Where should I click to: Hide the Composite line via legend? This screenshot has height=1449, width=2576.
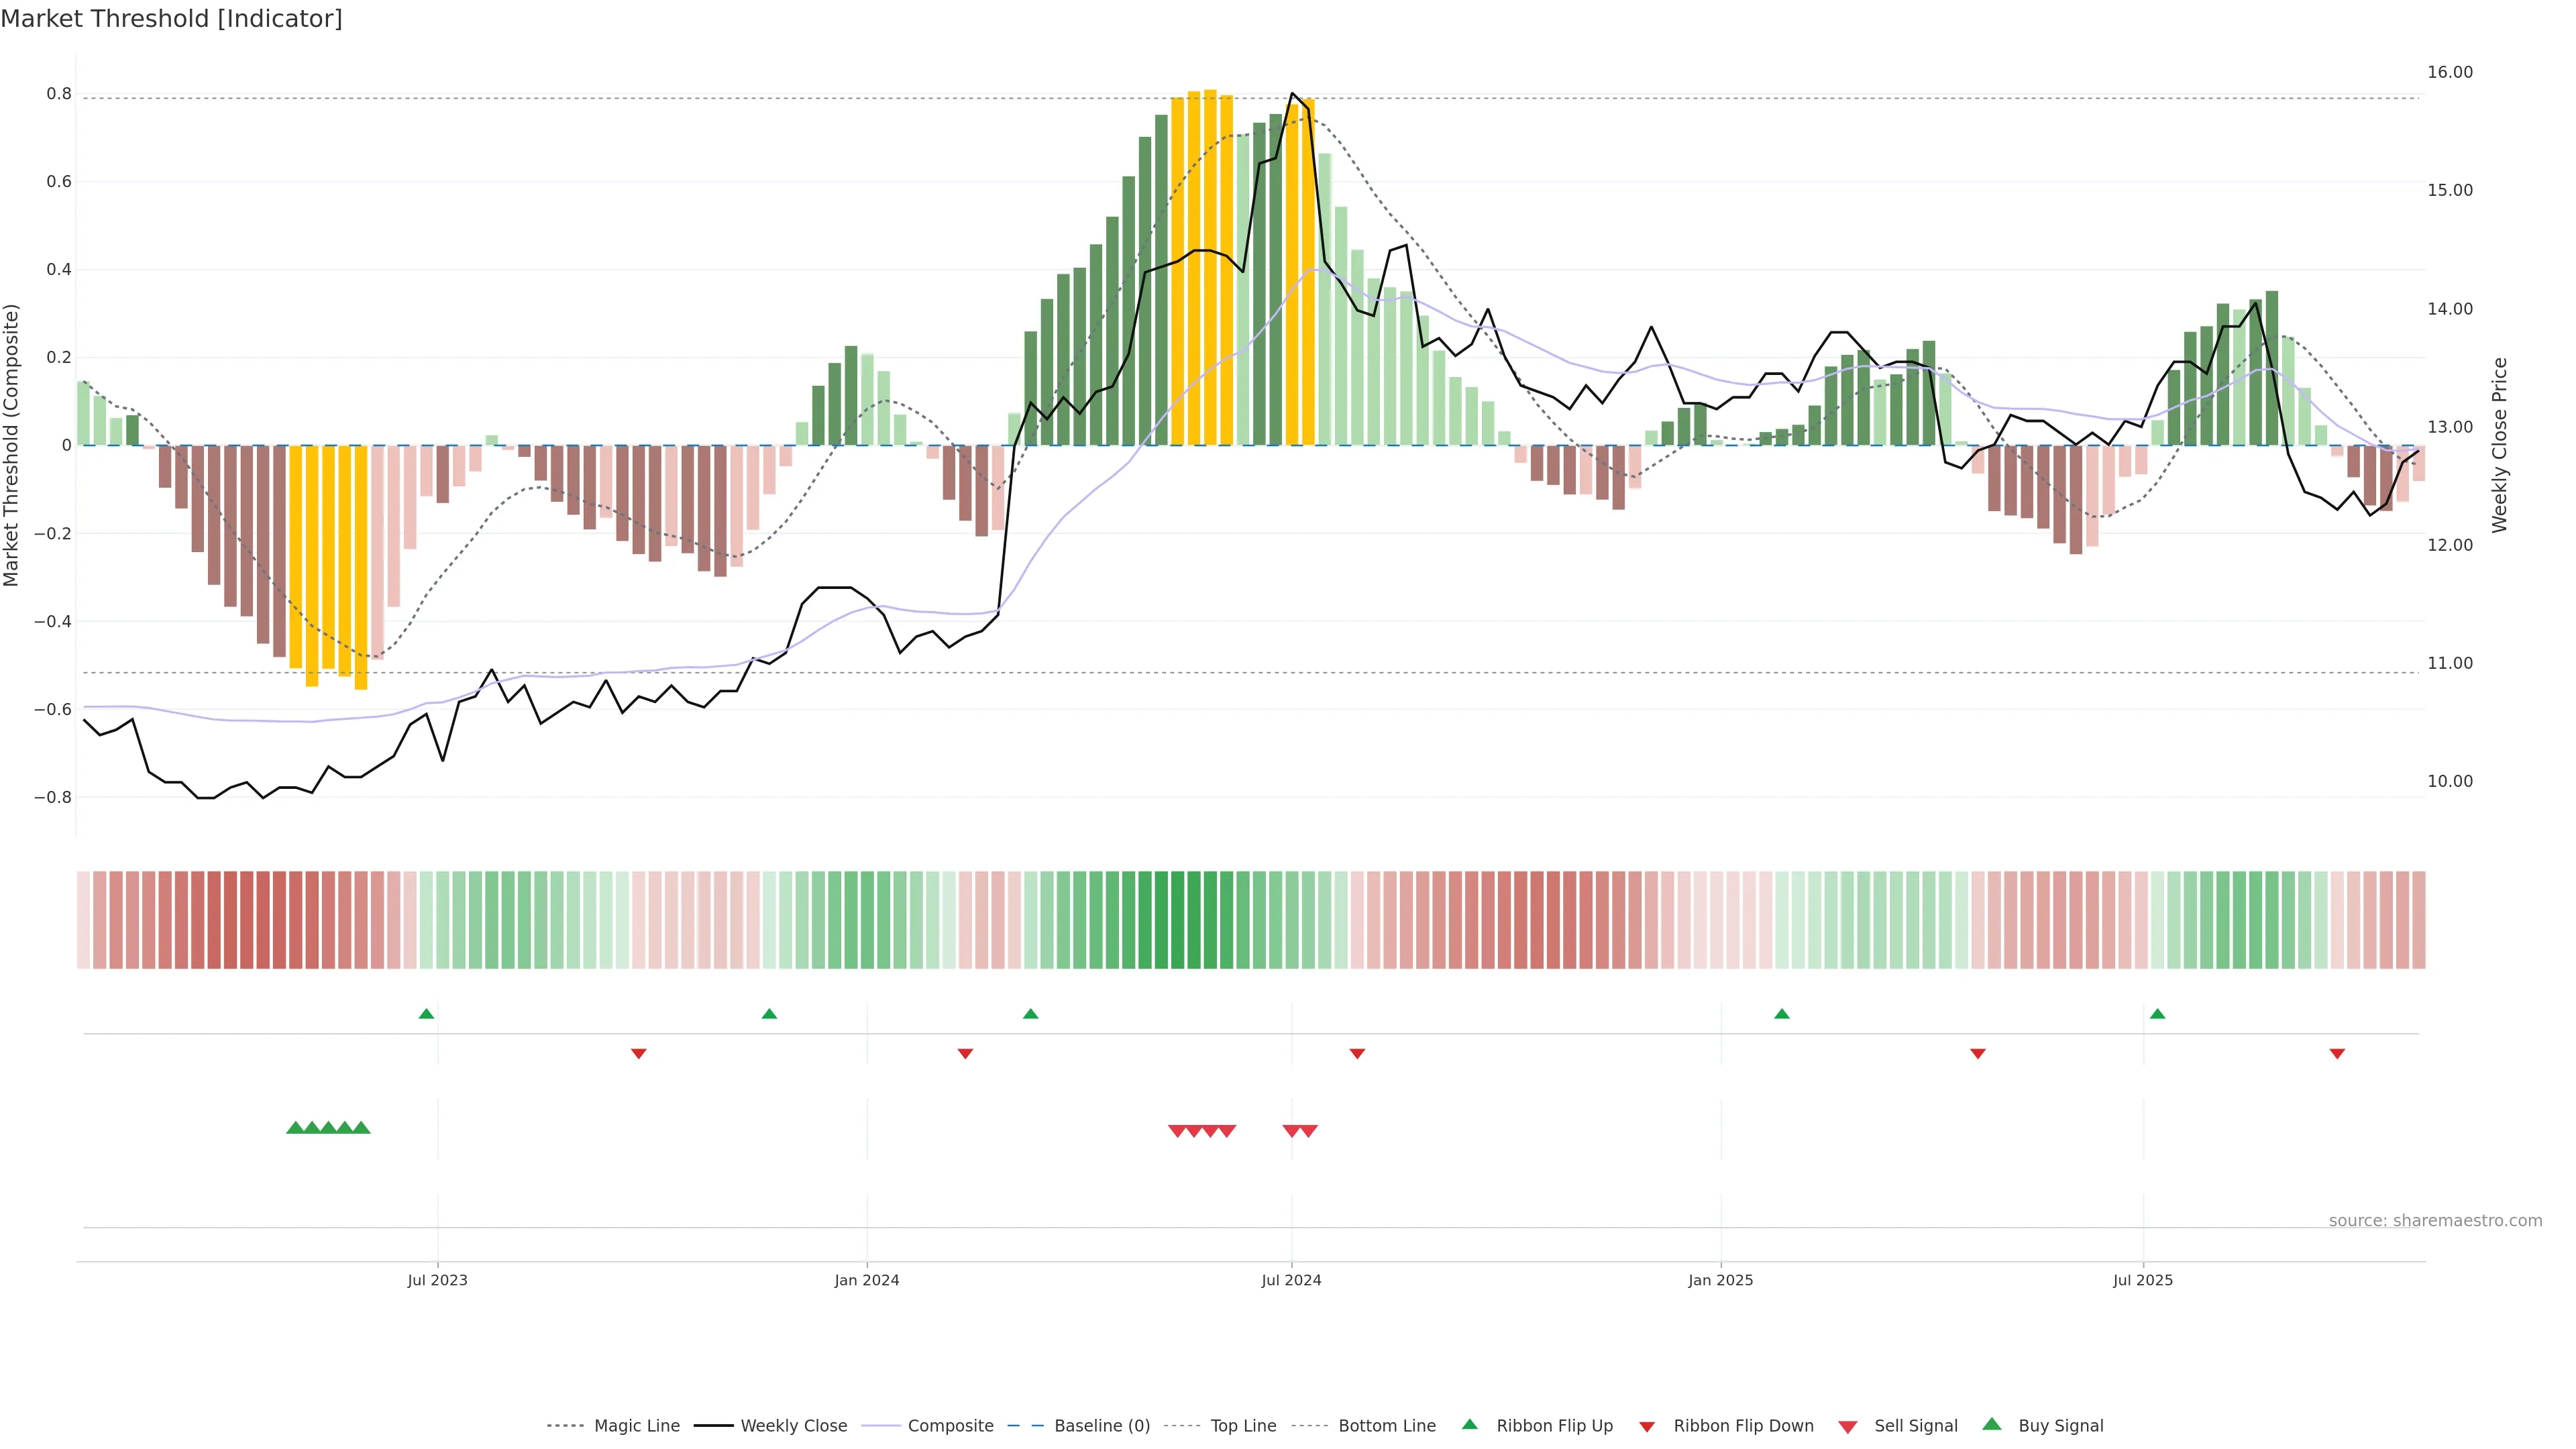[950, 1426]
